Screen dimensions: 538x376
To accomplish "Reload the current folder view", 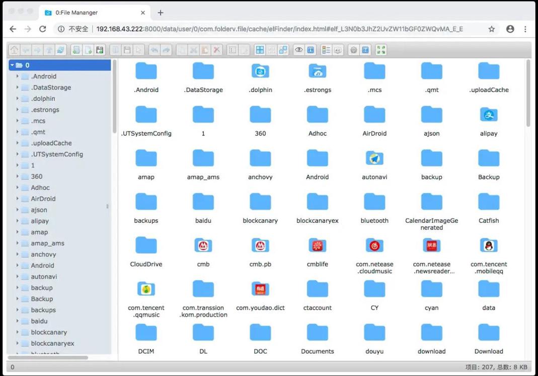I will coord(61,50).
